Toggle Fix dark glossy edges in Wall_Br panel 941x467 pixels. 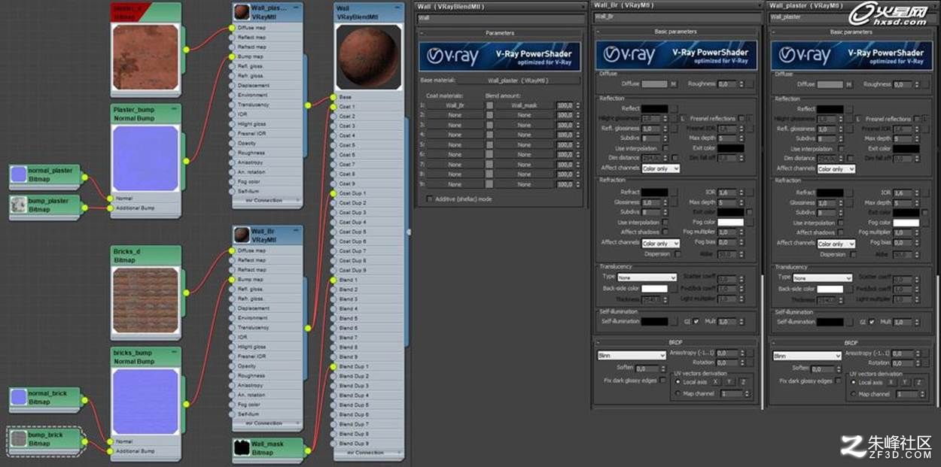coord(662,381)
